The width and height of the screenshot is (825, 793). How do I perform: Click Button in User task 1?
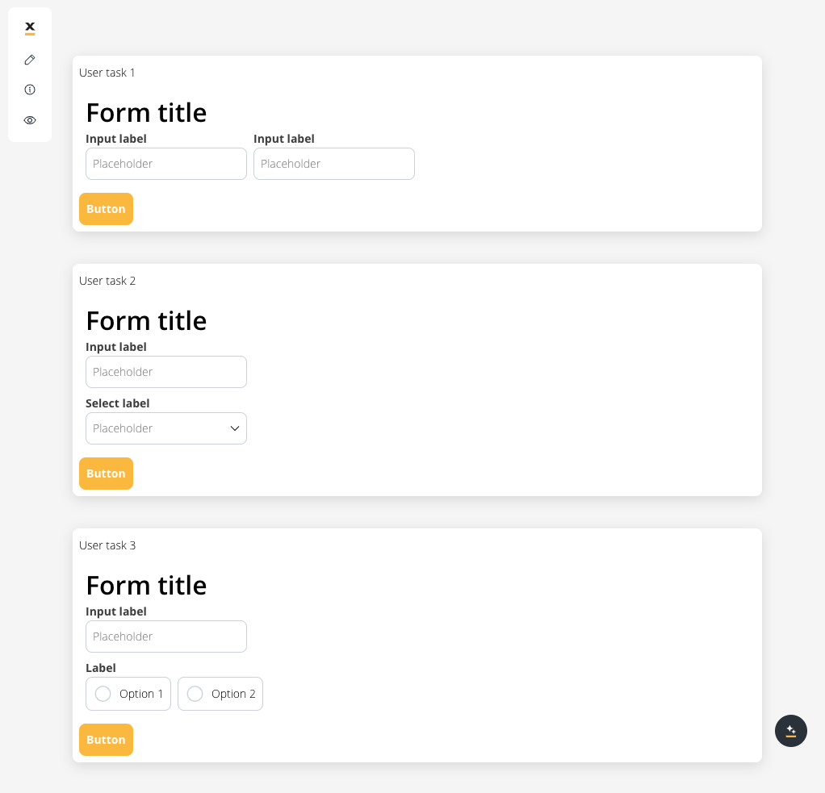[x=106, y=209]
